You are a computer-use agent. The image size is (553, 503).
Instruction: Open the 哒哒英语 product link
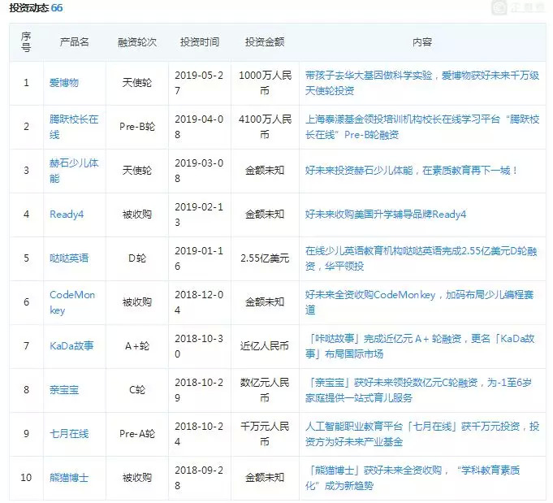[69, 258]
